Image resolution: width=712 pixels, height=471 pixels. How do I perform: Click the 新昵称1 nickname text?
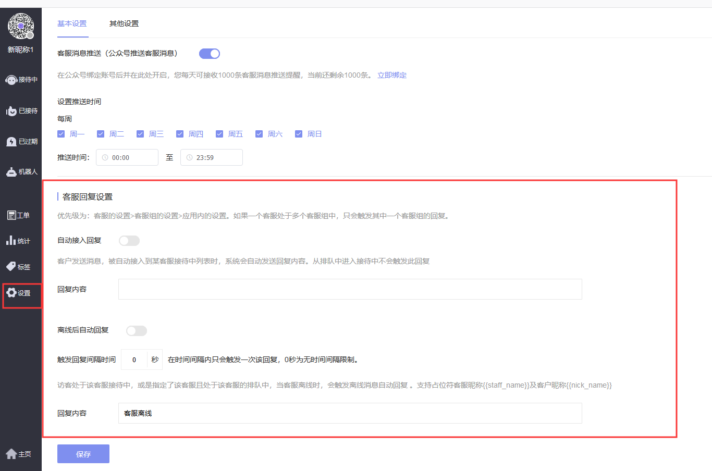coord(20,50)
